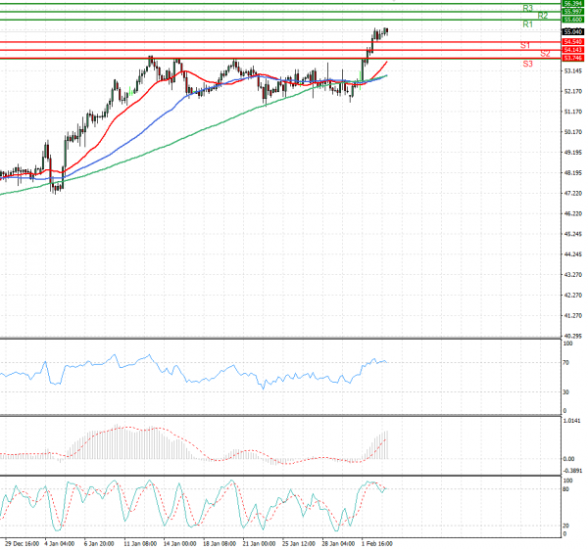This screenshot has height=550, width=588.
Task: Click the R2 resistance label
Action: pos(543,16)
